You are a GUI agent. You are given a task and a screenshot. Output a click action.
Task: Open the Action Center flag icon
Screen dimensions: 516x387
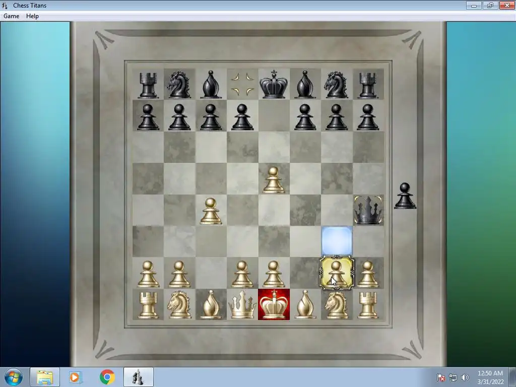click(441, 377)
